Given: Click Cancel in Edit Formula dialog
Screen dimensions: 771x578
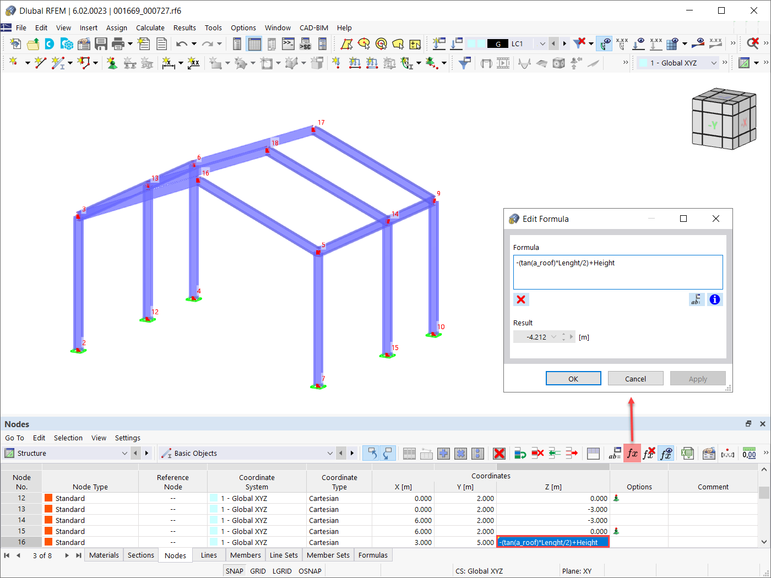Looking at the screenshot, I should 636,379.
